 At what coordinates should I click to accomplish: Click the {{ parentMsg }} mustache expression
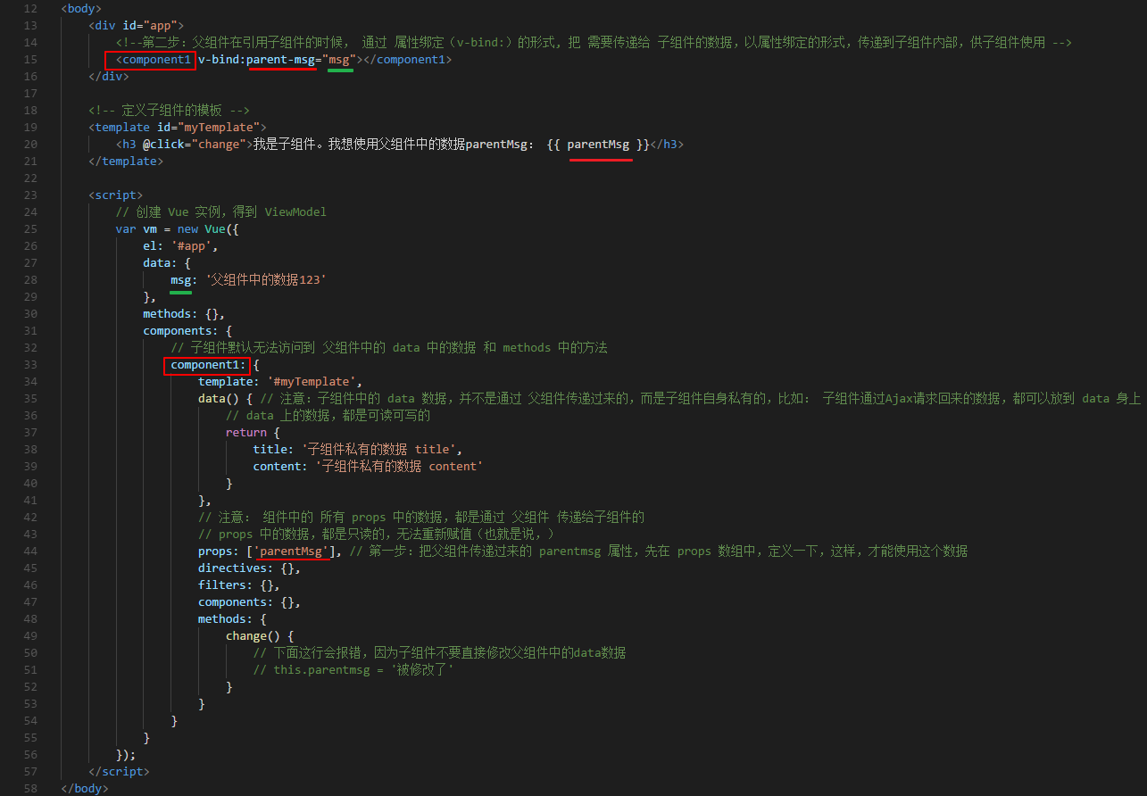pos(599,145)
